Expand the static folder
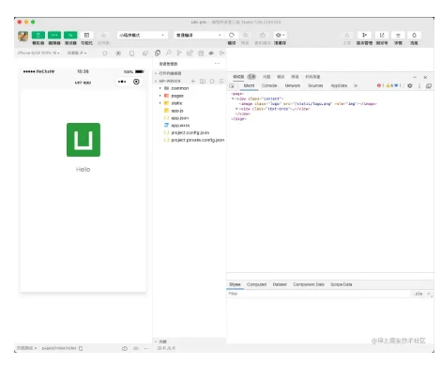441x365 pixels. click(x=190, y=103)
